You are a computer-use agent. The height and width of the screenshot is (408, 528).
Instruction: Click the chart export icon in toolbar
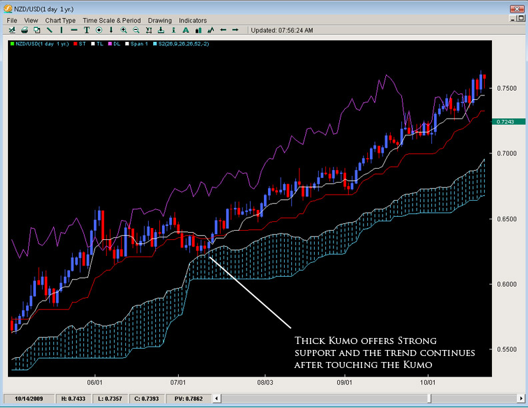coord(12,30)
